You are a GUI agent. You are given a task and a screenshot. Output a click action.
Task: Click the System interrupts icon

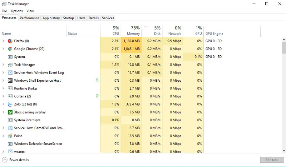[x=10, y=120]
